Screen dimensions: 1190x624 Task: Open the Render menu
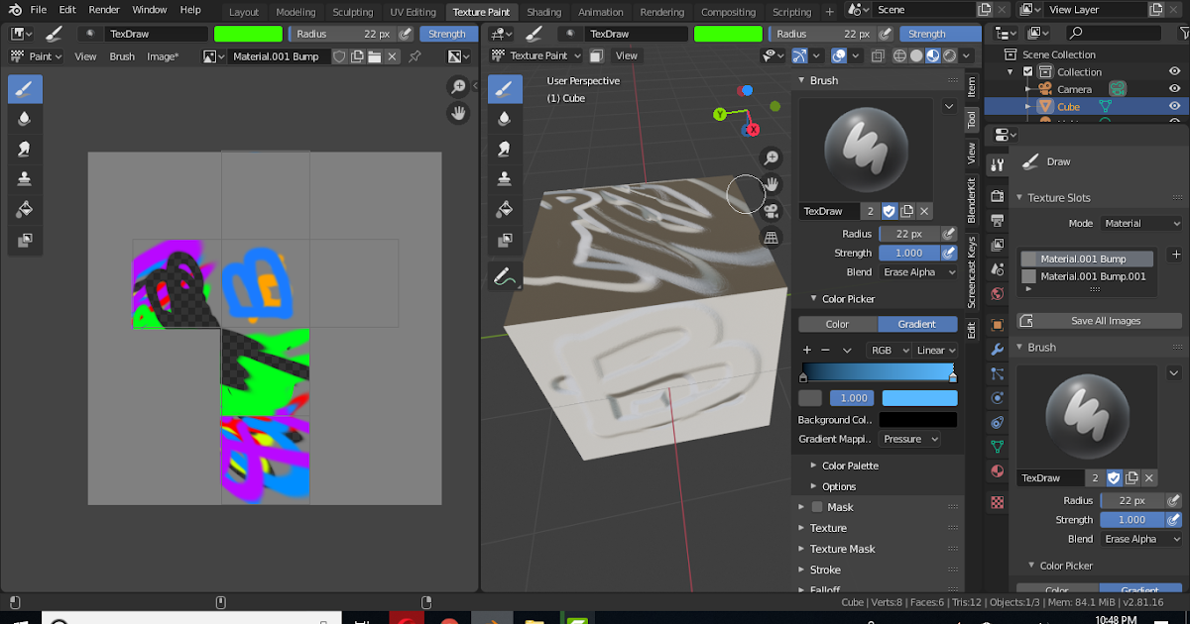click(x=104, y=10)
